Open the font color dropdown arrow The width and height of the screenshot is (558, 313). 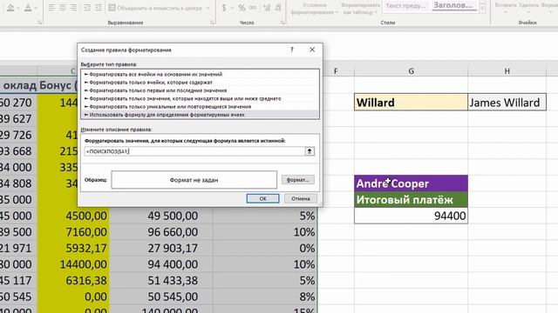[36, 8]
